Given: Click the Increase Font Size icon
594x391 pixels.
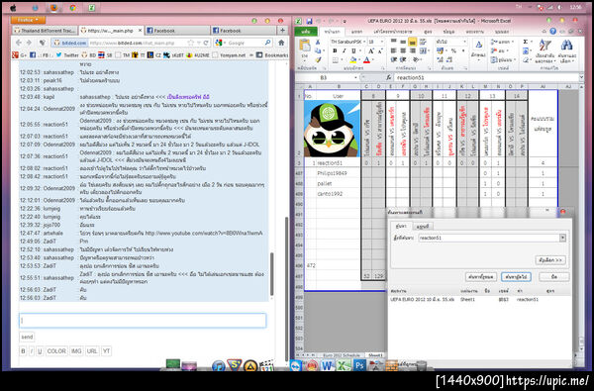Looking at the screenshot, I should click(371, 50).
